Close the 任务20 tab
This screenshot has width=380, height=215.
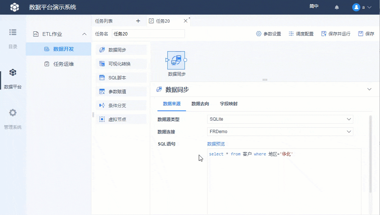pos(185,21)
